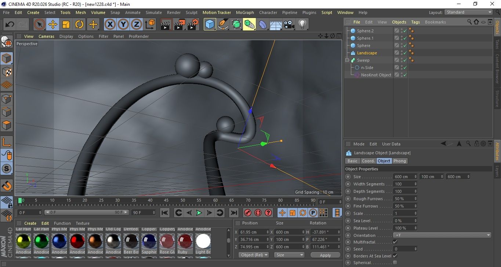The image size is (501, 267).
Task: Click the Record Active Objects key button
Action: [x=248, y=213]
